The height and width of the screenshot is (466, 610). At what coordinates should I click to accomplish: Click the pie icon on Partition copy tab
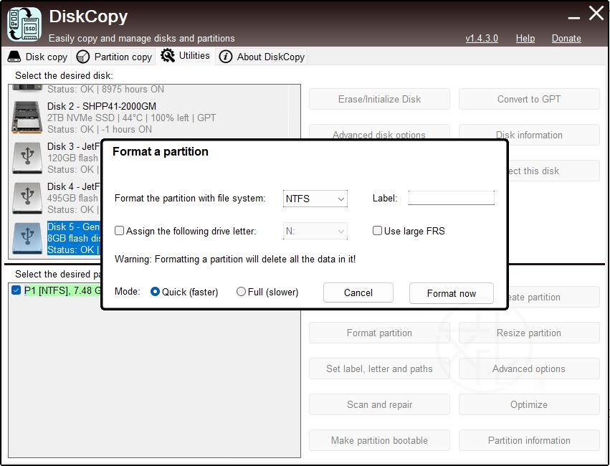click(x=83, y=57)
